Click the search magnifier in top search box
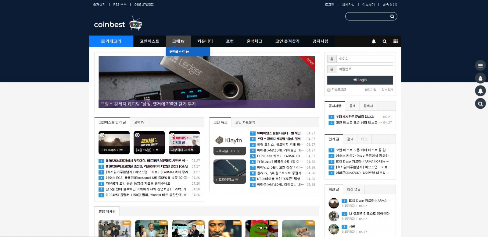 coord(392,16)
